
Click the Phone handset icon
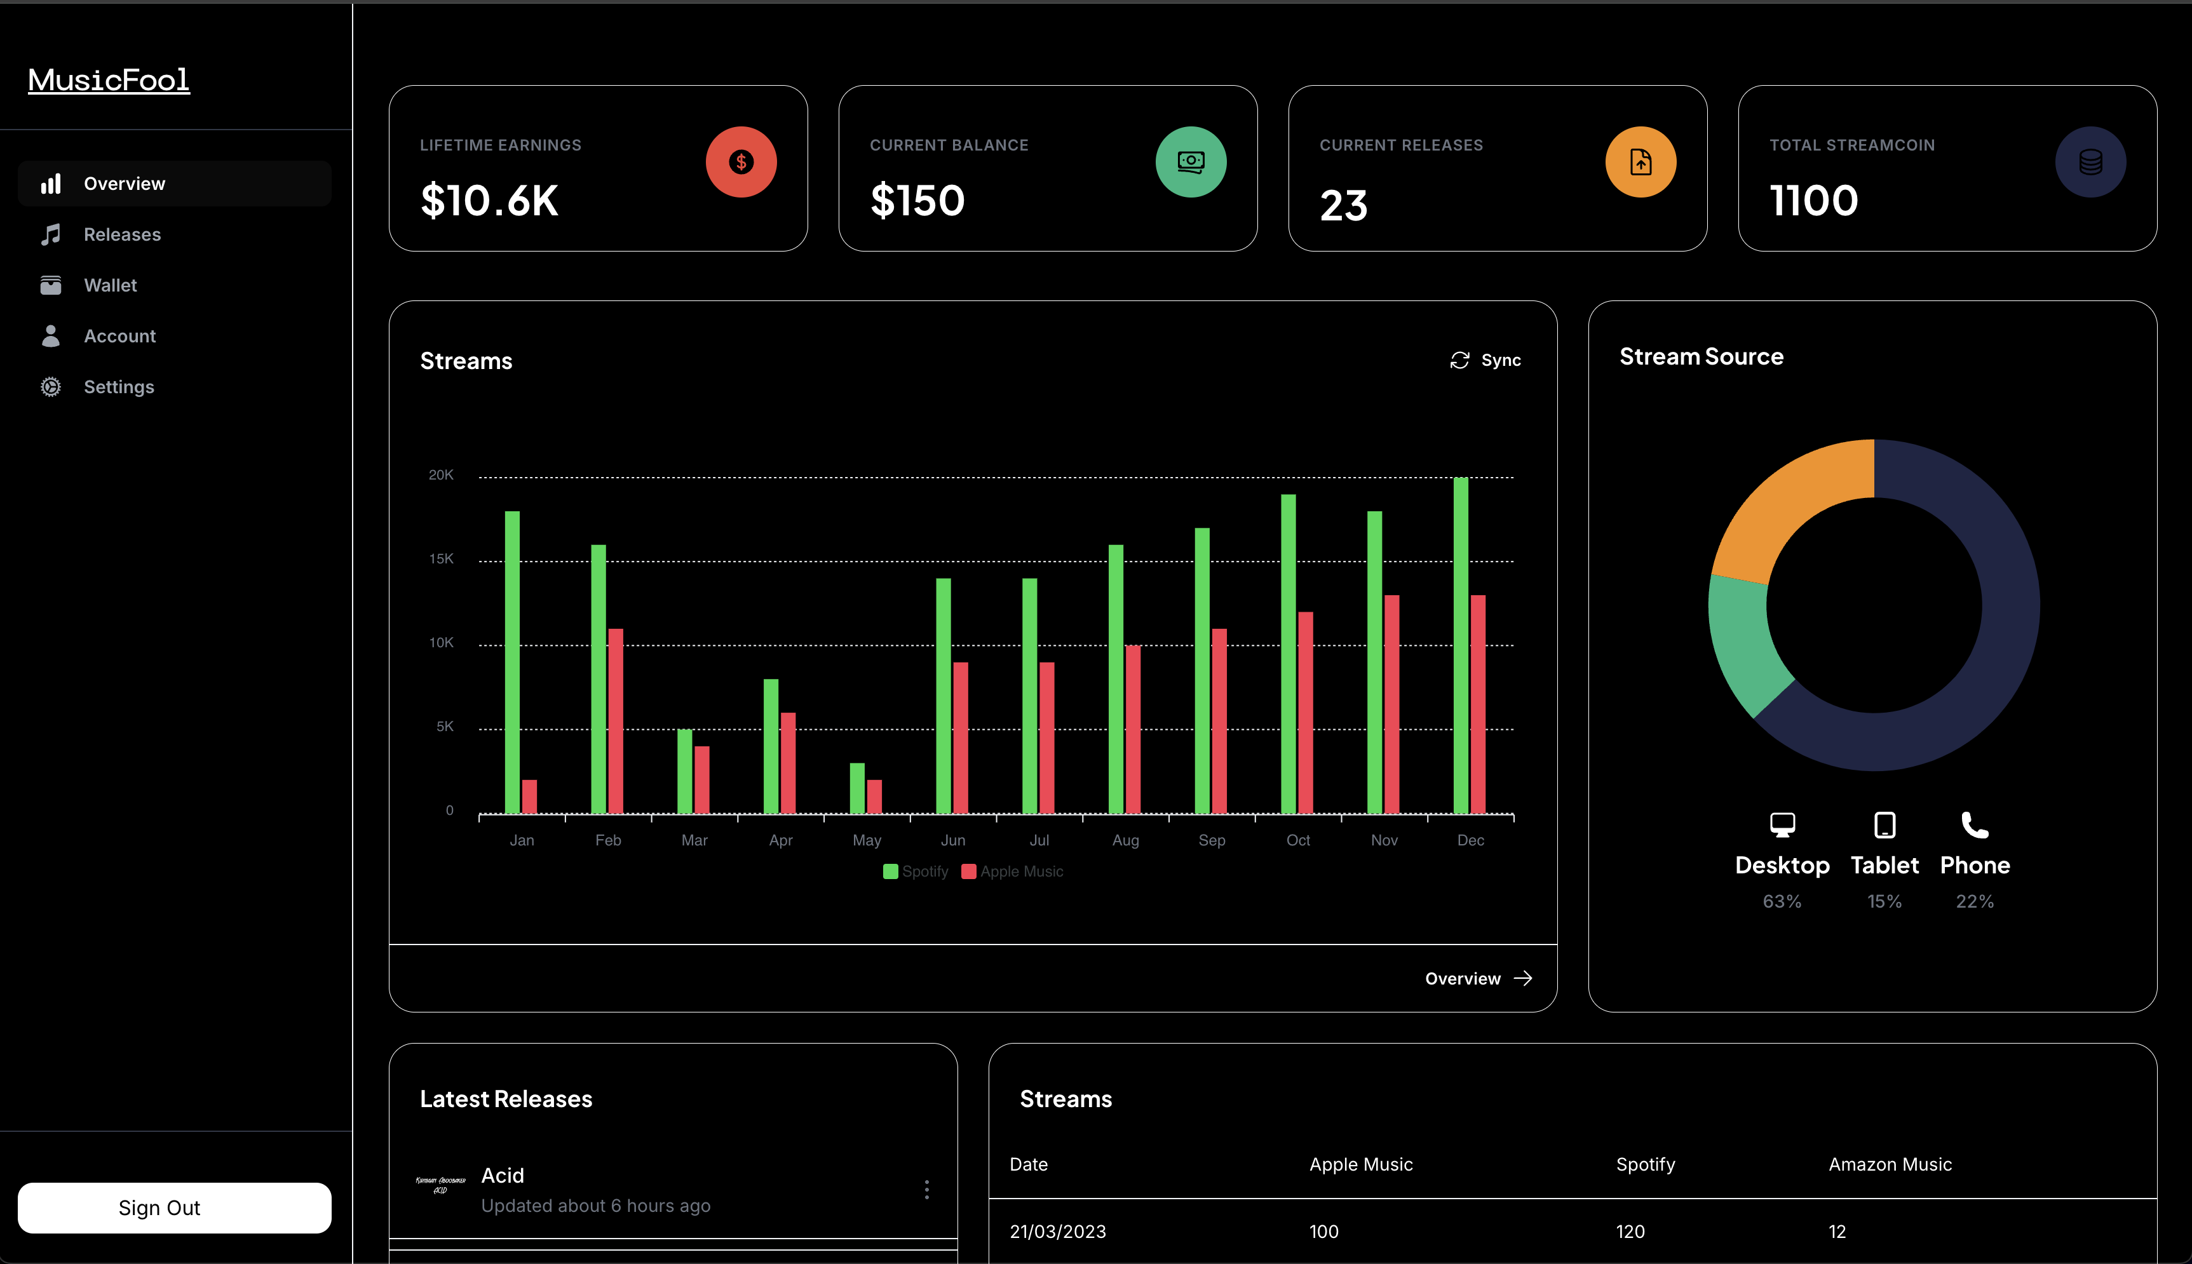pos(1974,824)
